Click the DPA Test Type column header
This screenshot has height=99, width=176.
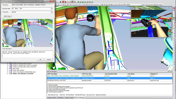[x=93, y=74]
